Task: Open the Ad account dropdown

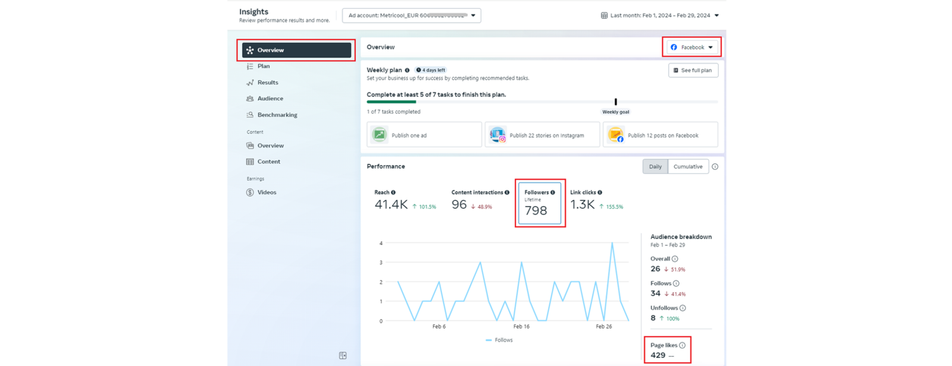Action: pos(411,15)
